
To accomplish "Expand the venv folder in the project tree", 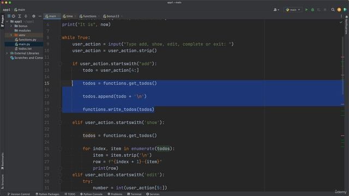I will [x=11, y=35].
